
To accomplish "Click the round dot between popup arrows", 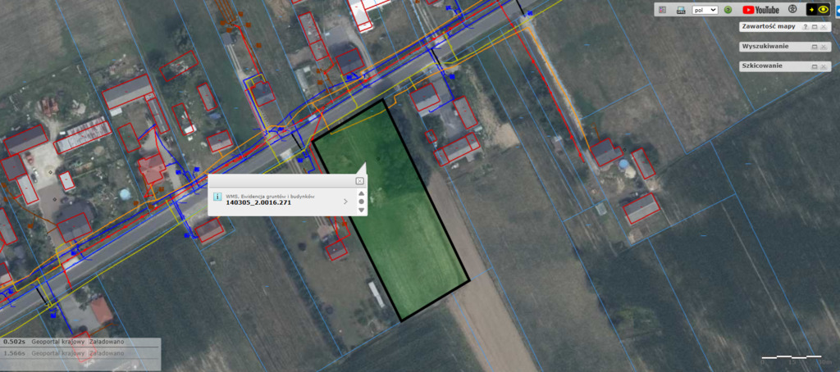I will click(x=361, y=201).
